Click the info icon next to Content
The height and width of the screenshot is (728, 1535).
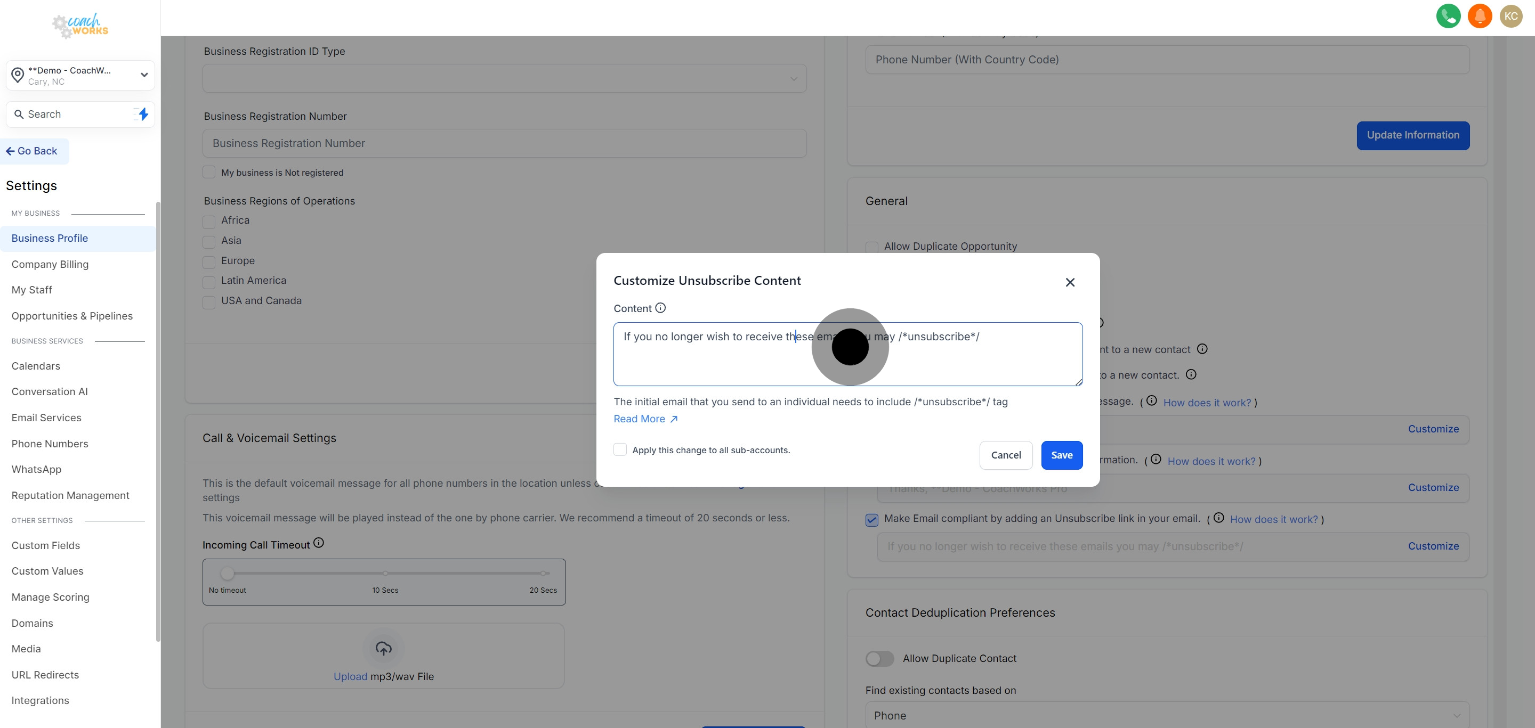[660, 308]
